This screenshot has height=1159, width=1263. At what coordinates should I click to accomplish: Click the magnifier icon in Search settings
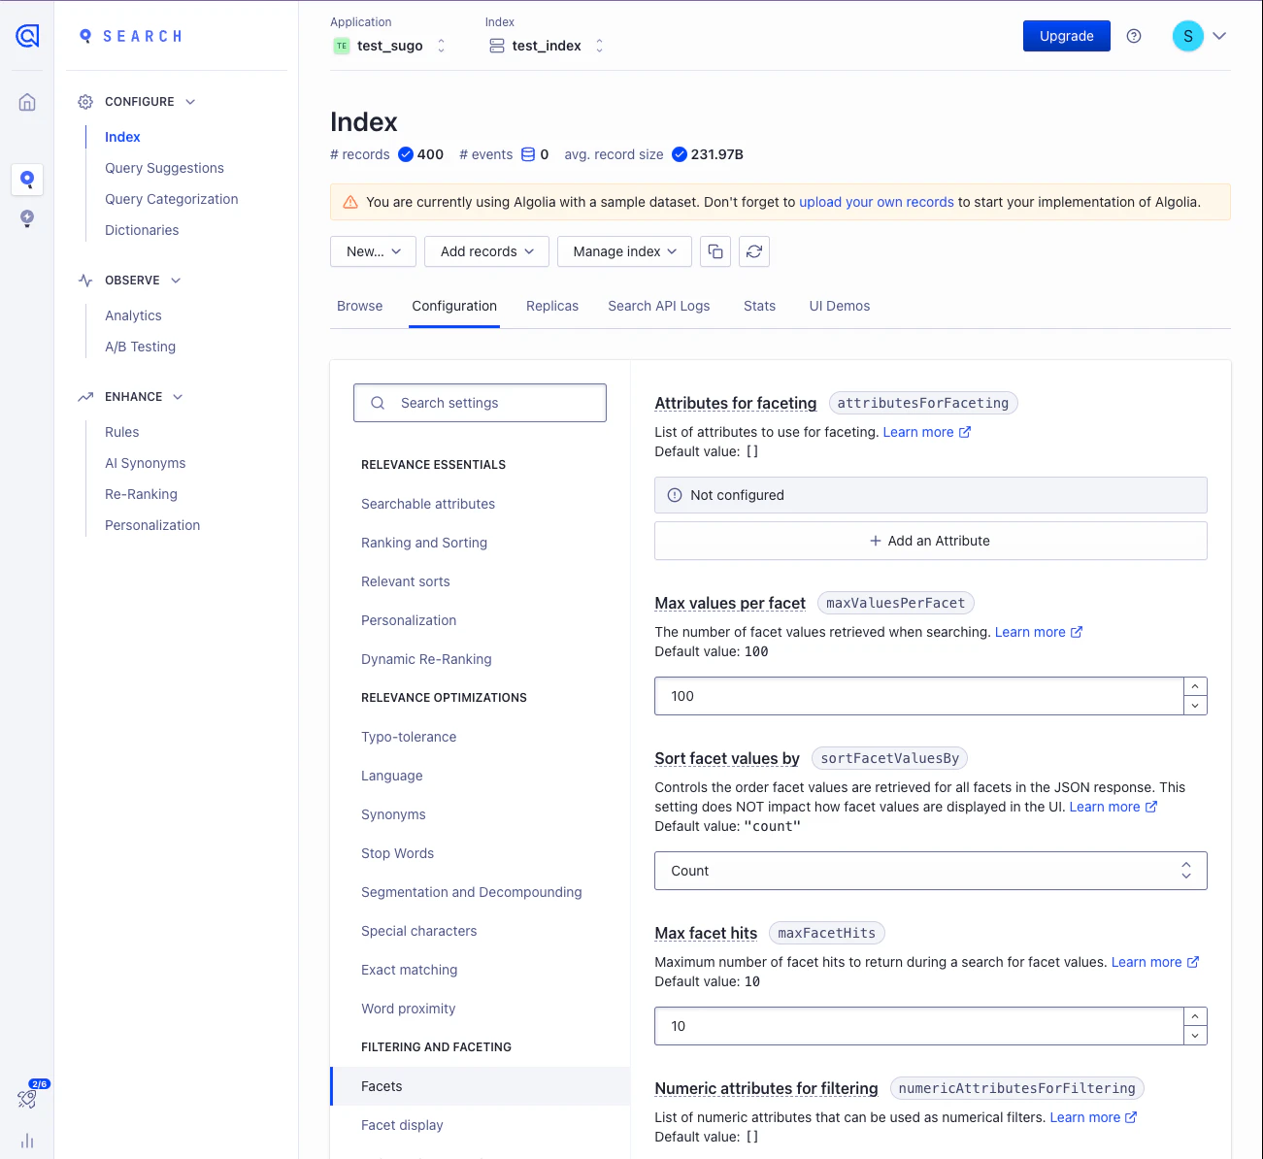pyautogui.click(x=378, y=403)
